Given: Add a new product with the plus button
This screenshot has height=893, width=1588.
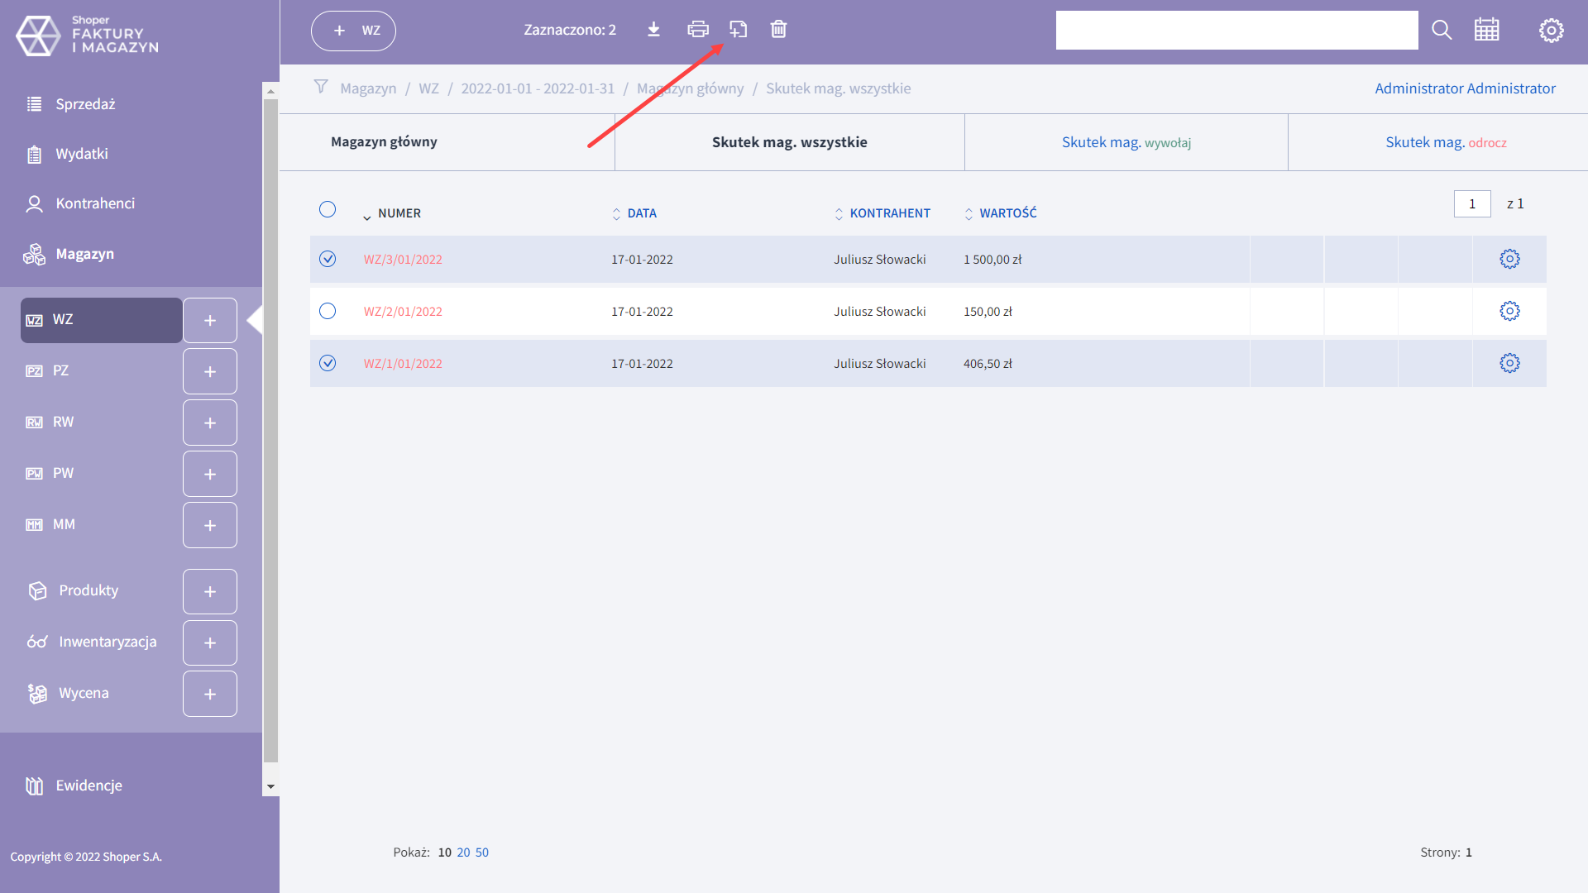Looking at the screenshot, I should tap(210, 591).
